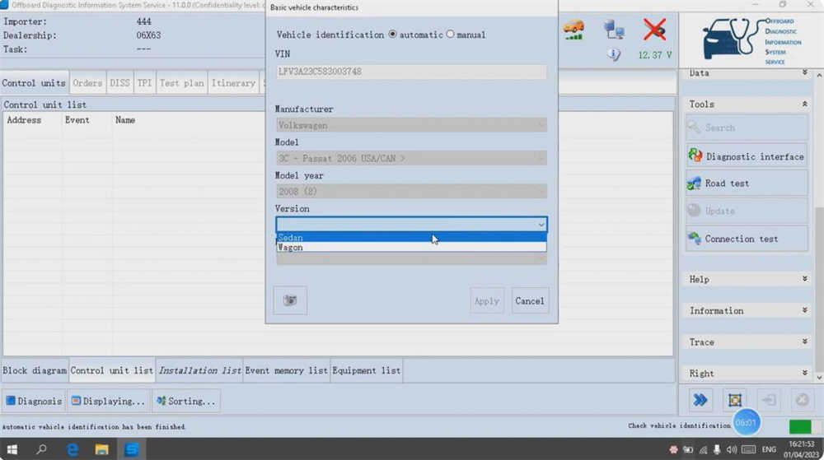Switch to Itinerary tab
824x460 pixels.
point(233,83)
